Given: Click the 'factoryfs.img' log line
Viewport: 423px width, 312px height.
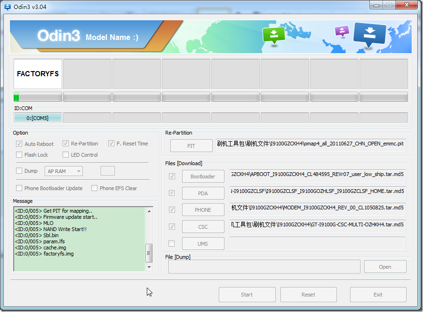Looking at the screenshot, I should pos(44,254).
